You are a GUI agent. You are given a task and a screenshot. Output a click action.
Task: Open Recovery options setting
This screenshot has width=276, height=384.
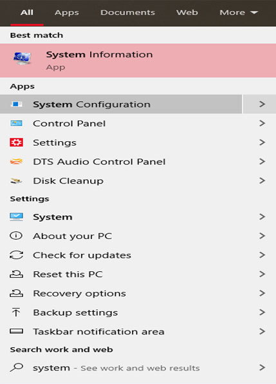138,293
